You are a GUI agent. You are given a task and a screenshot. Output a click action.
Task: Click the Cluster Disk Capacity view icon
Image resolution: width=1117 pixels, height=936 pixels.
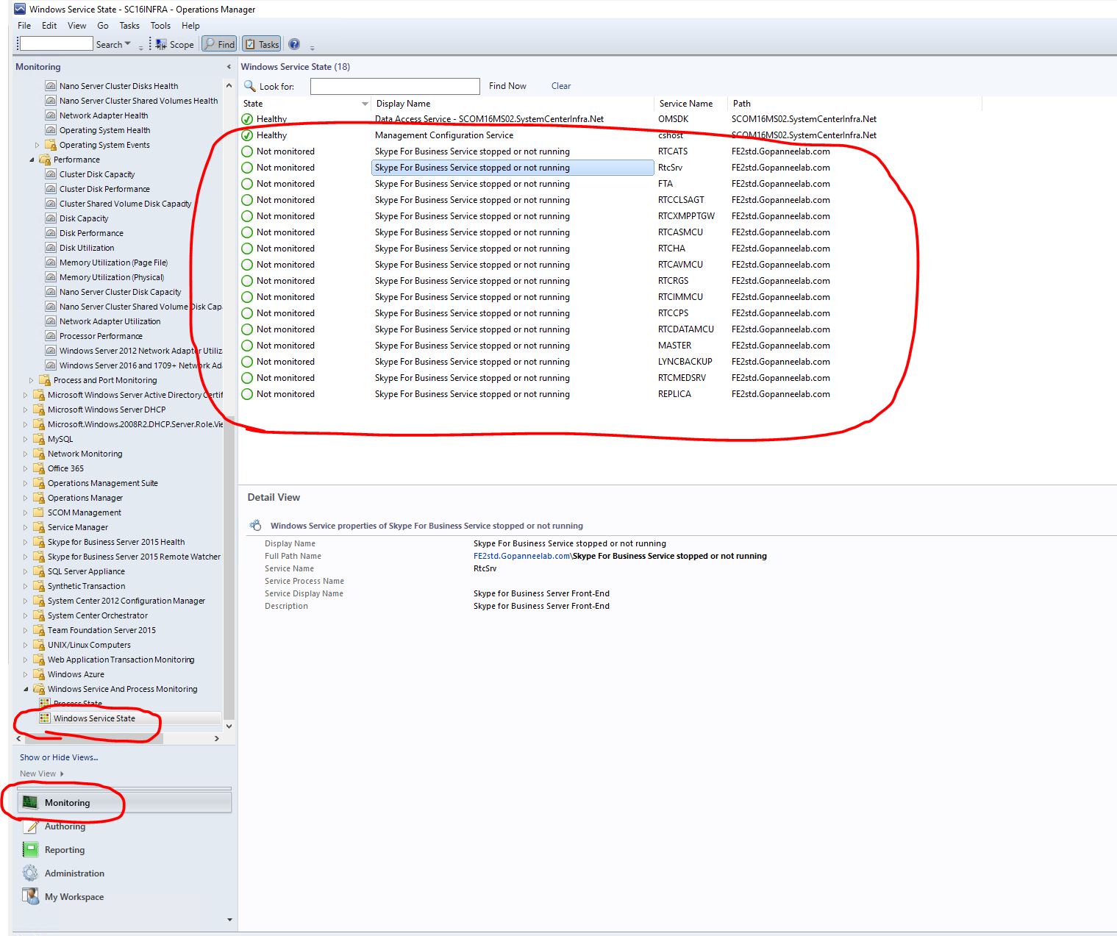51,174
